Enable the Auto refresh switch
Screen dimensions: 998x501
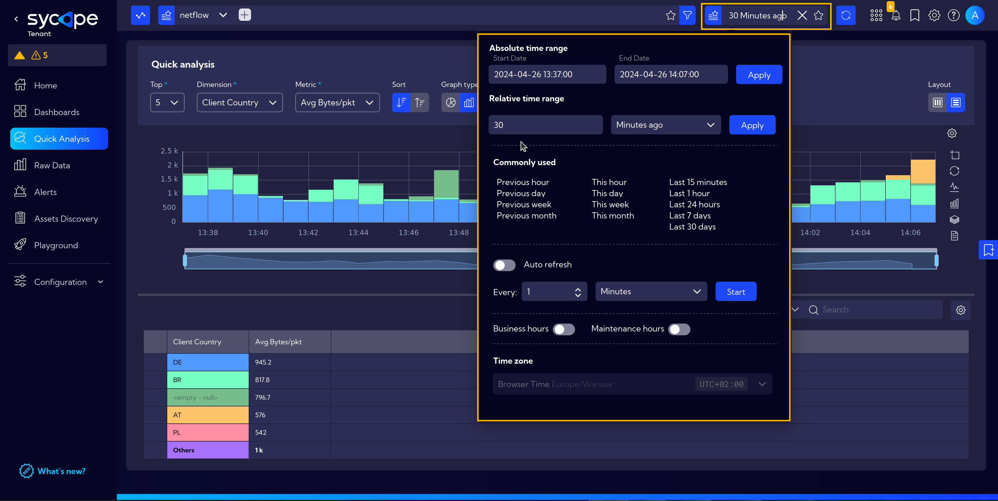(x=504, y=265)
